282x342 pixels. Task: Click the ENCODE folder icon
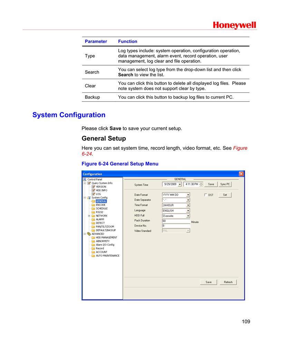point(93,205)
